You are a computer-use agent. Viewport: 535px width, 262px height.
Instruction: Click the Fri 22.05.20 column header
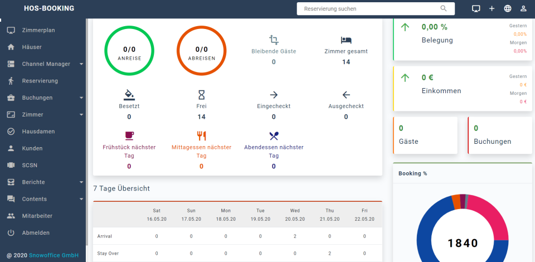(364, 215)
